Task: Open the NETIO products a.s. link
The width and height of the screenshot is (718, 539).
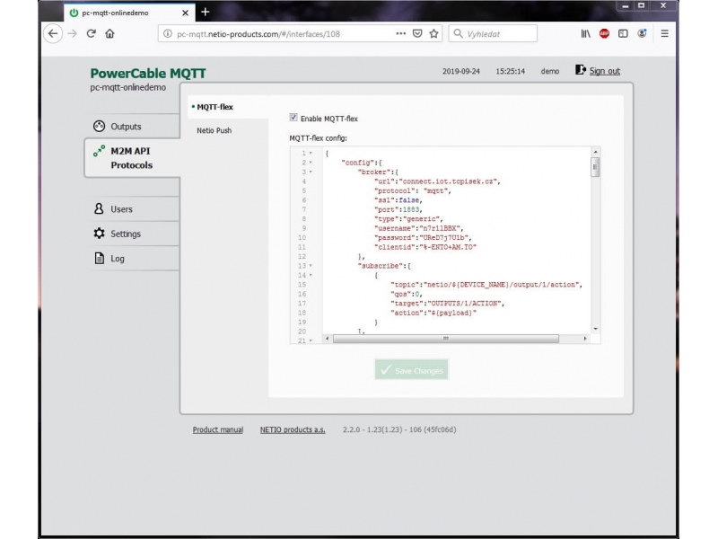Action: [293, 429]
